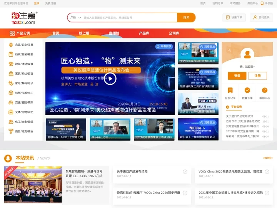Click the 产品分类 grid icon

click(x=12, y=33)
